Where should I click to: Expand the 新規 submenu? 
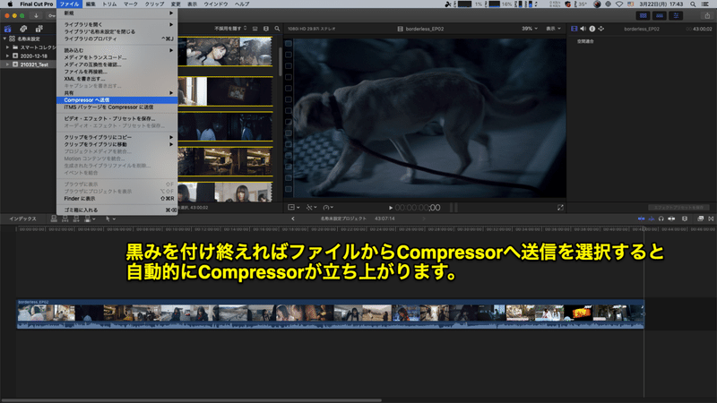coord(117,13)
